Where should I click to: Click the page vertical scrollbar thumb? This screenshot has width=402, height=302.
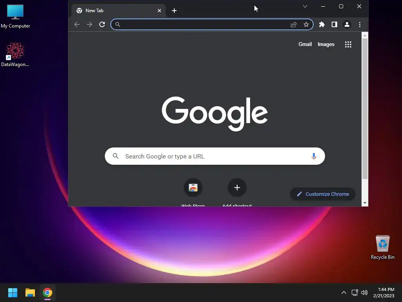pos(365,109)
